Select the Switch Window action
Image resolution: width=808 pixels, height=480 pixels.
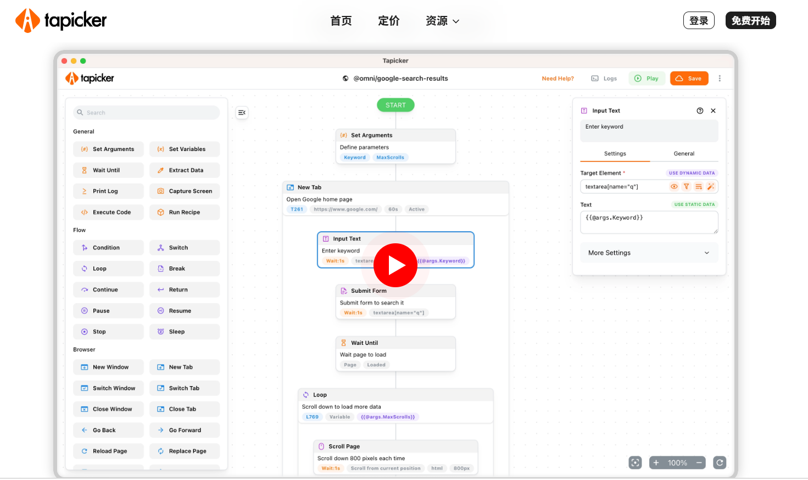pos(108,388)
